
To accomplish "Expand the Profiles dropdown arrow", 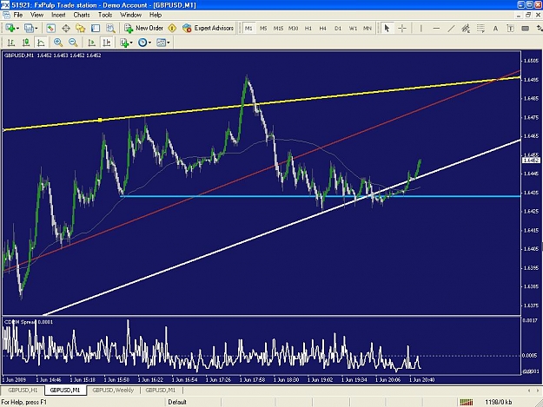I will point(36,29).
